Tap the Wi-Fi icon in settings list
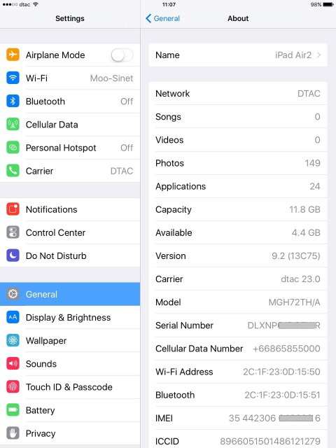 click(13, 78)
